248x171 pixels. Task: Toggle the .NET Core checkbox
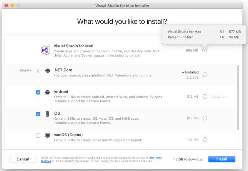pos(38,70)
